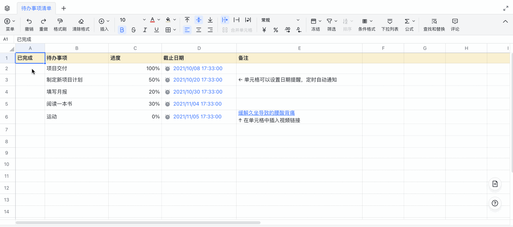Open the borders dropdown arrow
The width and height of the screenshot is (513, 227).
175,30
